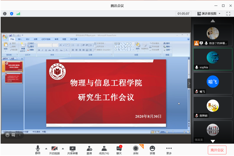Click the blue security shield icon

[12, 13]
